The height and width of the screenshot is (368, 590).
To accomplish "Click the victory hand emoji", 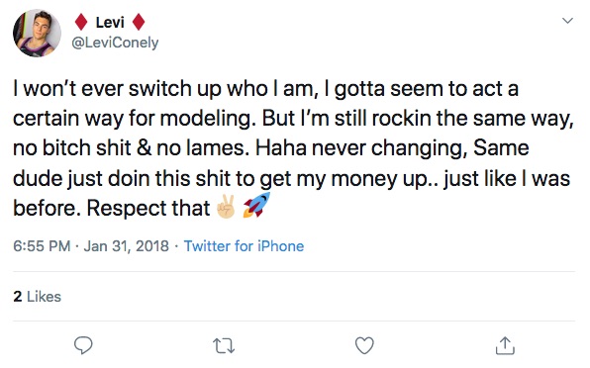I will 226,207.
